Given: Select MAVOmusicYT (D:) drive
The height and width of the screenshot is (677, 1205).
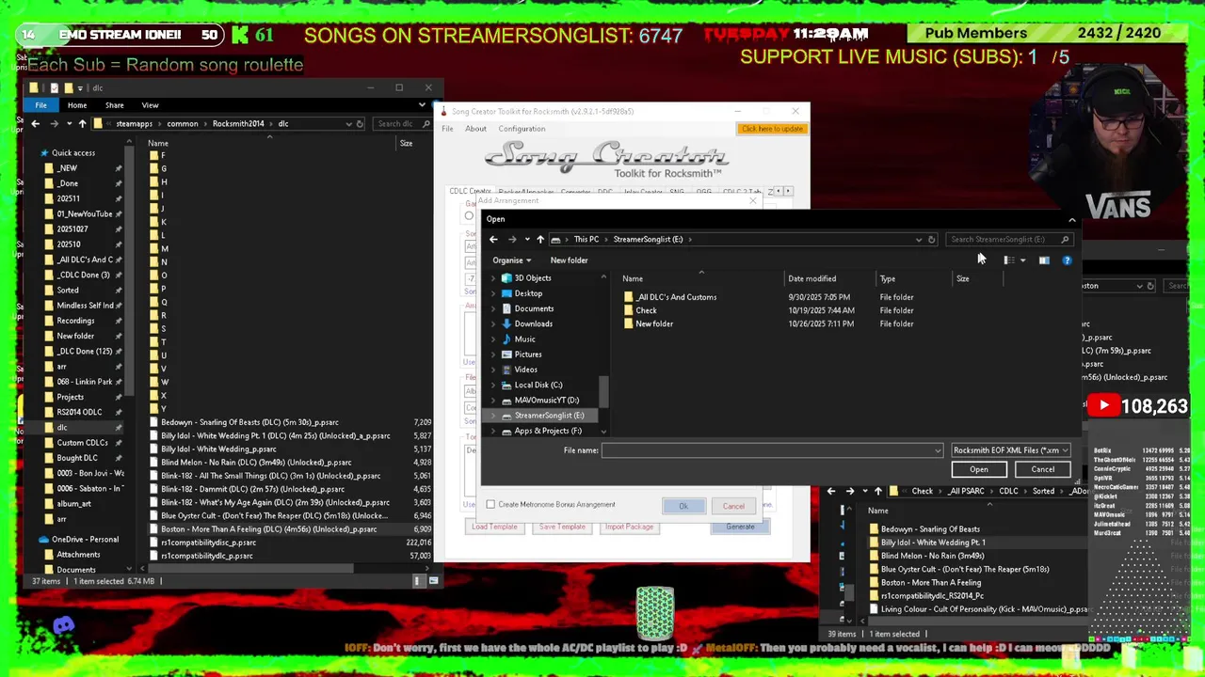Looking at the screenshot, I should point(546,400).
